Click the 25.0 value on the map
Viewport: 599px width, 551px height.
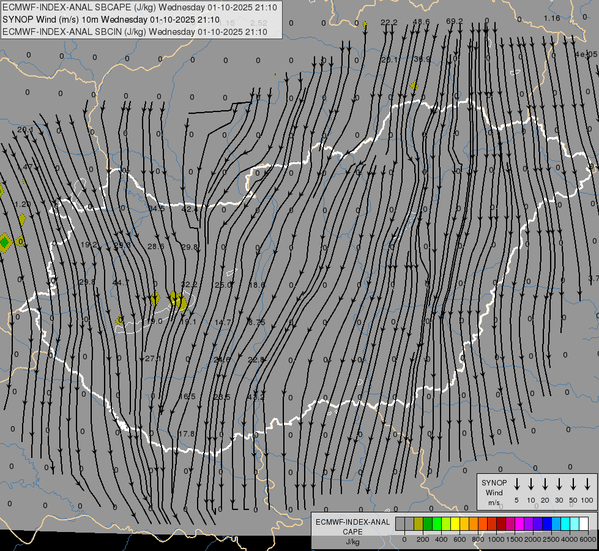[x=223, y=285]
